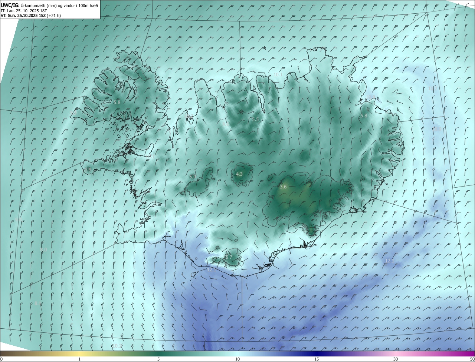Select the 30 tick on the colour scale
This screenshot has width=475, height=362.
click(396, 359)
